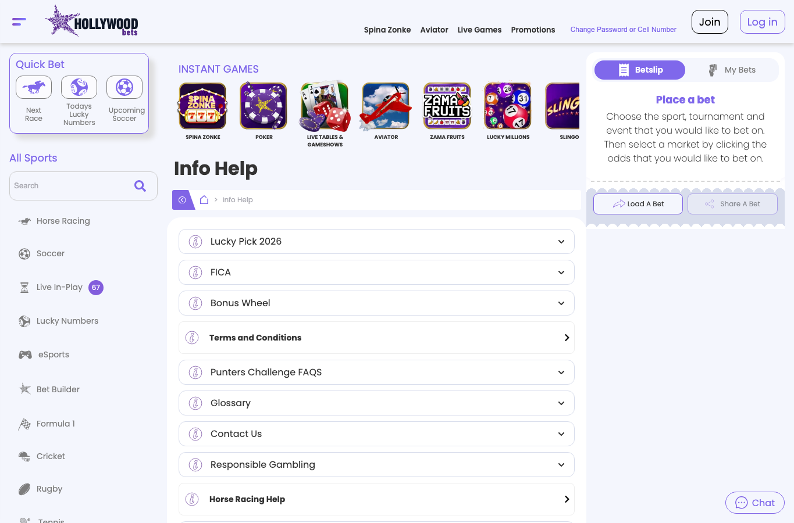Viewport: 794px width, 523px height.
Task: Launch the Aviator game tile
Action: pyautogui.click(x=386, y=106)
